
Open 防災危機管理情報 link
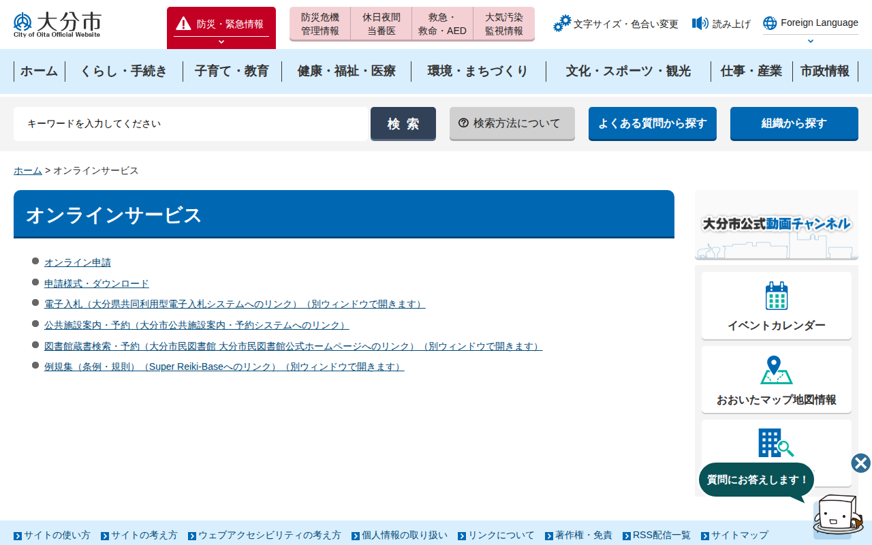[x=320, y=24]
